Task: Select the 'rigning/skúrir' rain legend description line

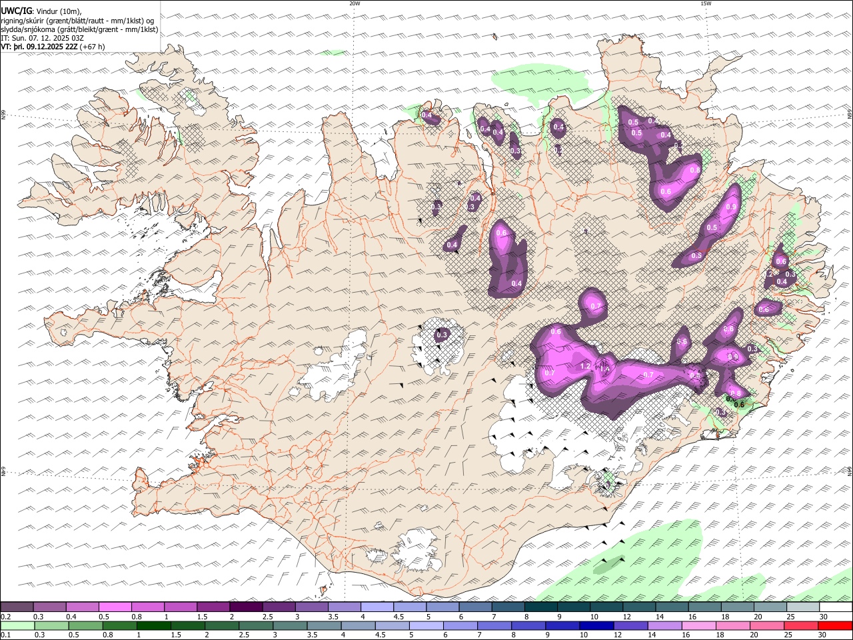Action: coord(77,20)
